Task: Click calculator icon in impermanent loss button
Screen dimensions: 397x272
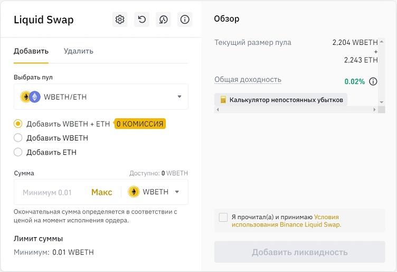Action: (223, 100)
